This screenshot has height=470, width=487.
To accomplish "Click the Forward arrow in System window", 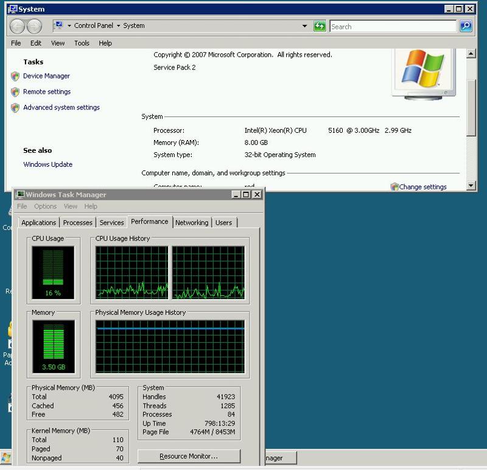I will pyautogui.click(x=35, y=26).
